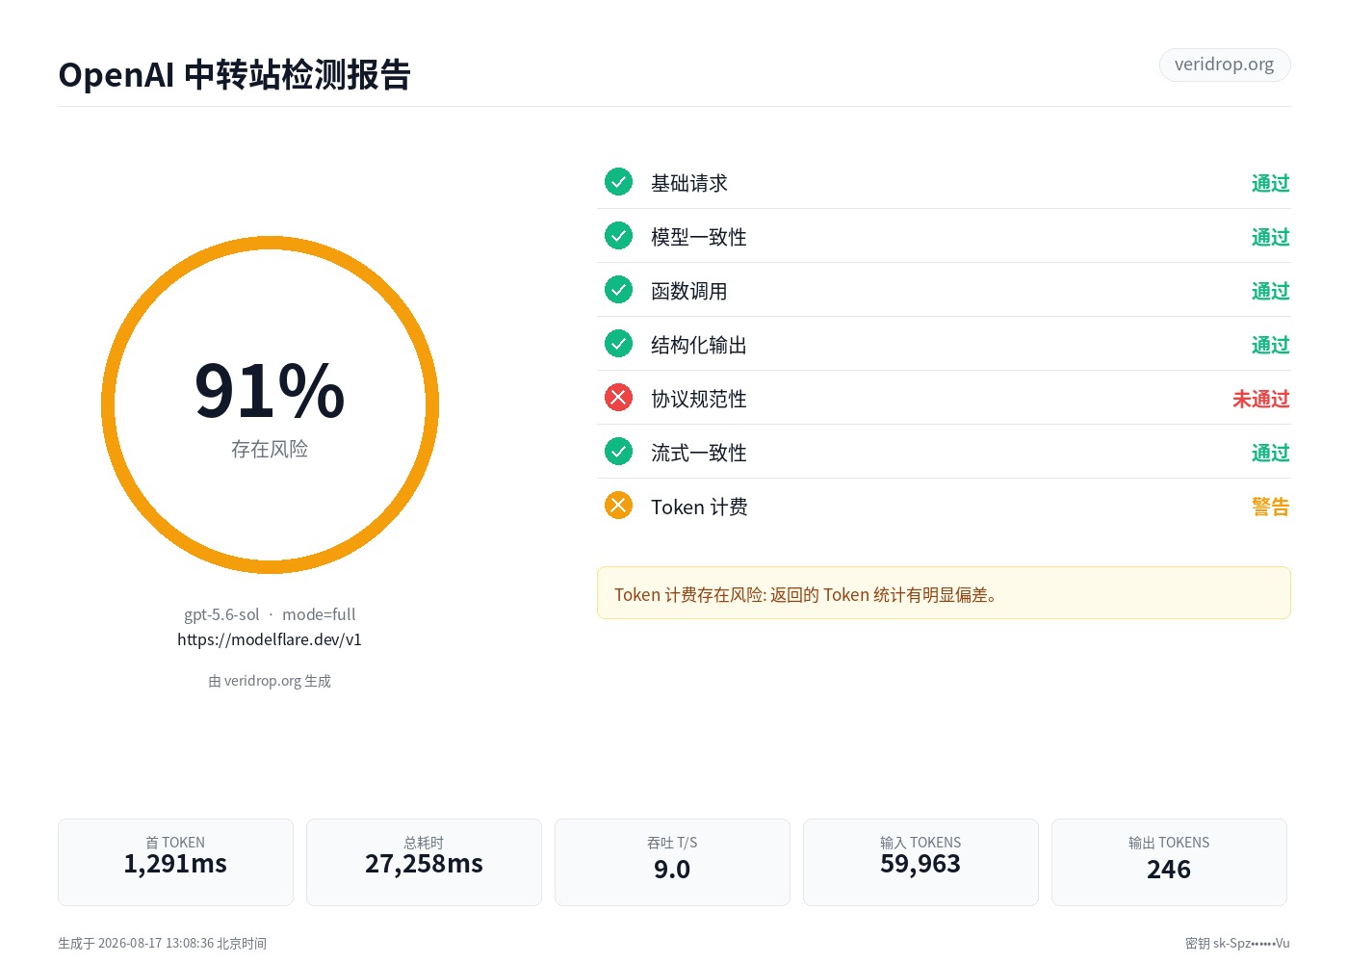Screen dimensions: 1348x963
Task: Click the 由 veridrop.org 生成 text
Action: pos(270,681)
